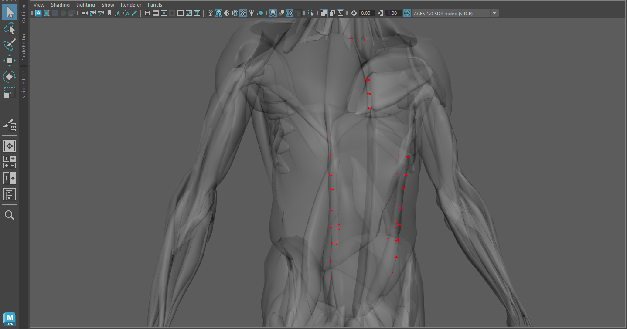Expand the Panels menu
The image size is (627, 329).
pos(155,5)
